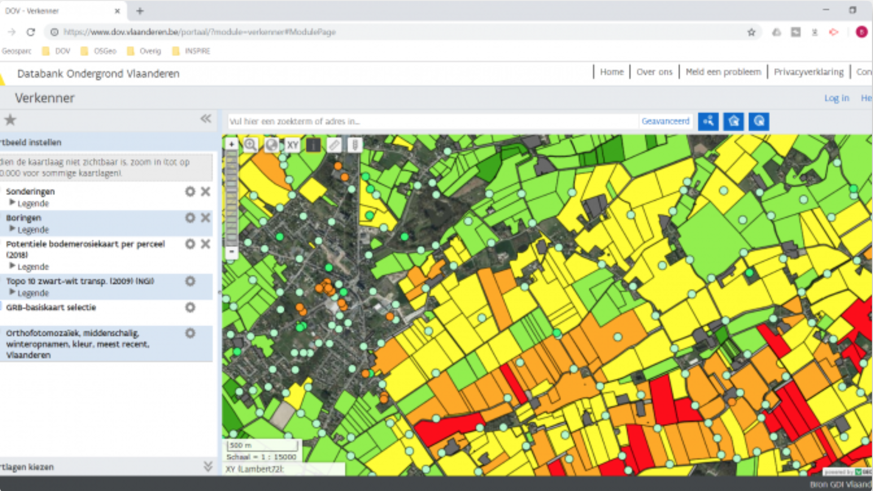This screenshot has width=873, height=491.
Task: Click the globe full-extent tool
Action: click(x=271, y=144)
